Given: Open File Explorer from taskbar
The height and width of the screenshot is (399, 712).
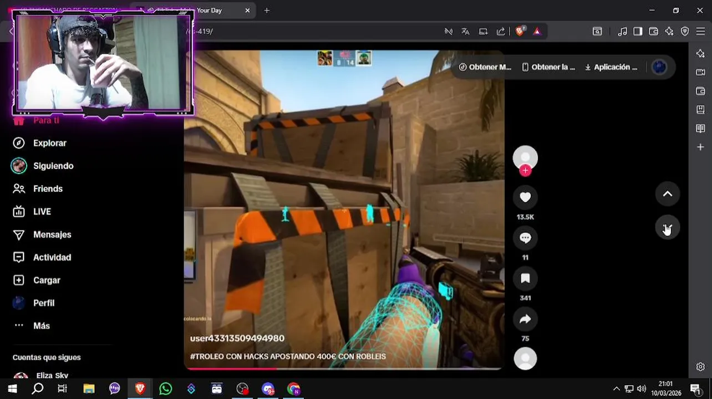Looking at the screenshot, I should point(89,389).
